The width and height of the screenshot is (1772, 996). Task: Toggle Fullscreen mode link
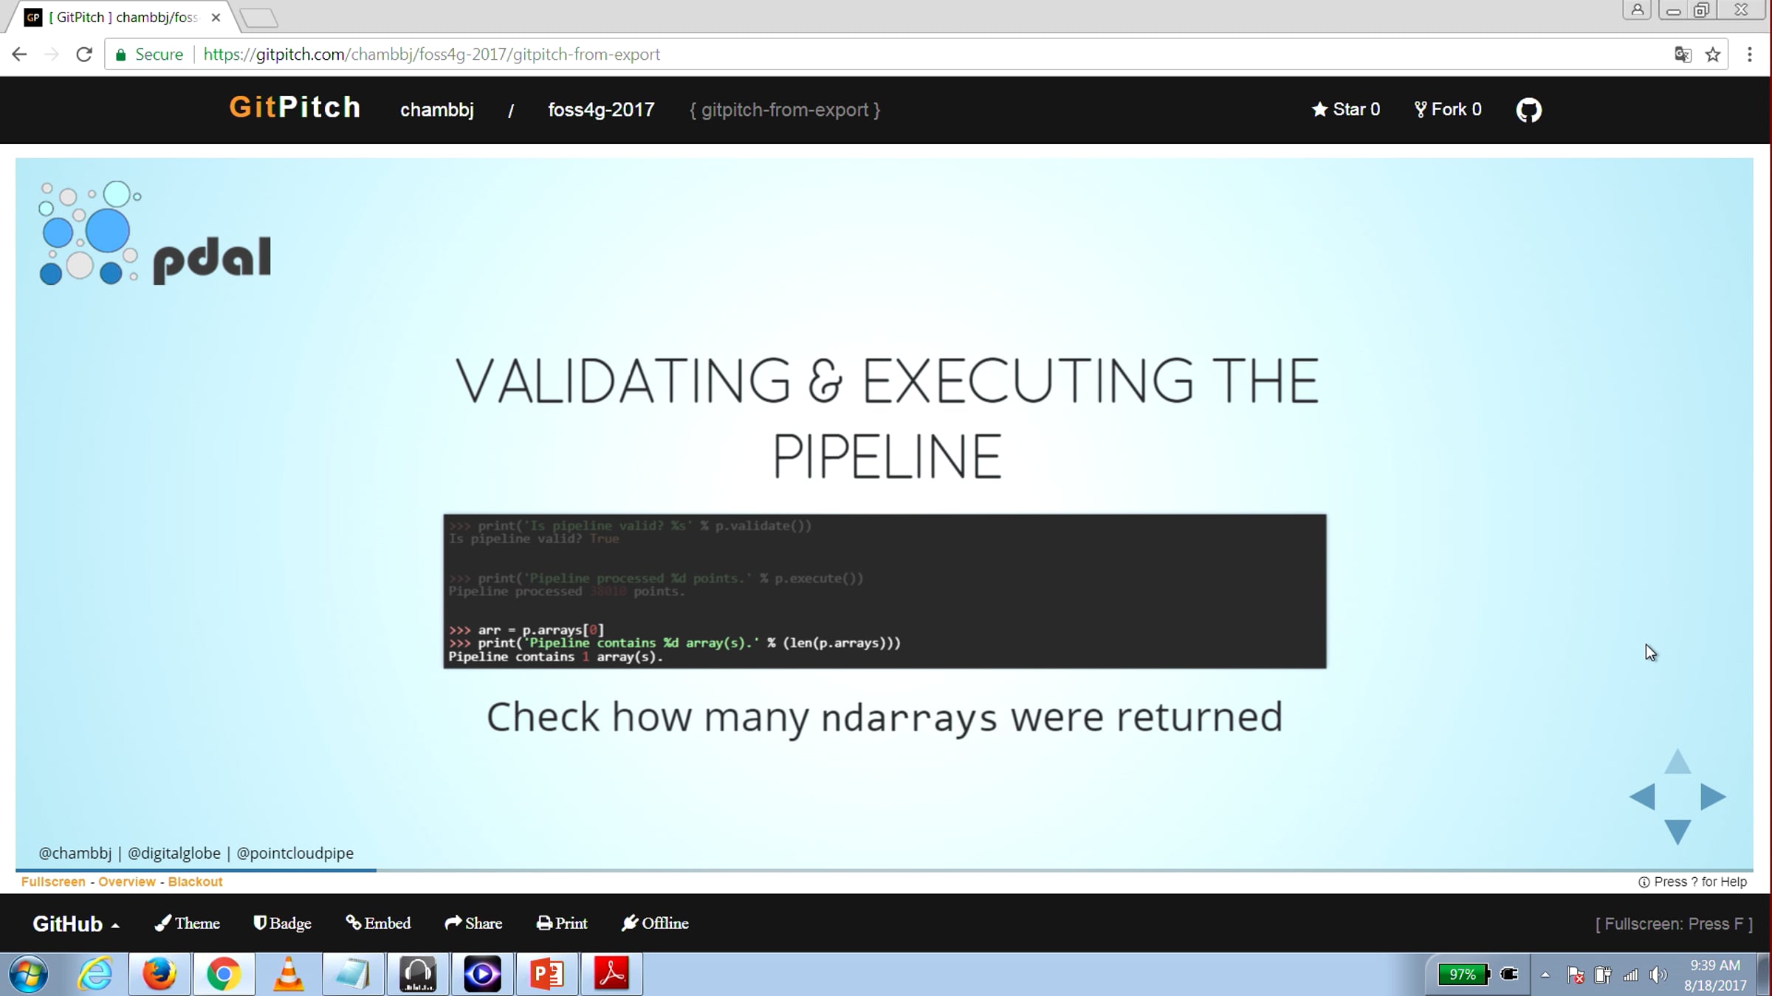pyautogui.click(x=53, y=882)
